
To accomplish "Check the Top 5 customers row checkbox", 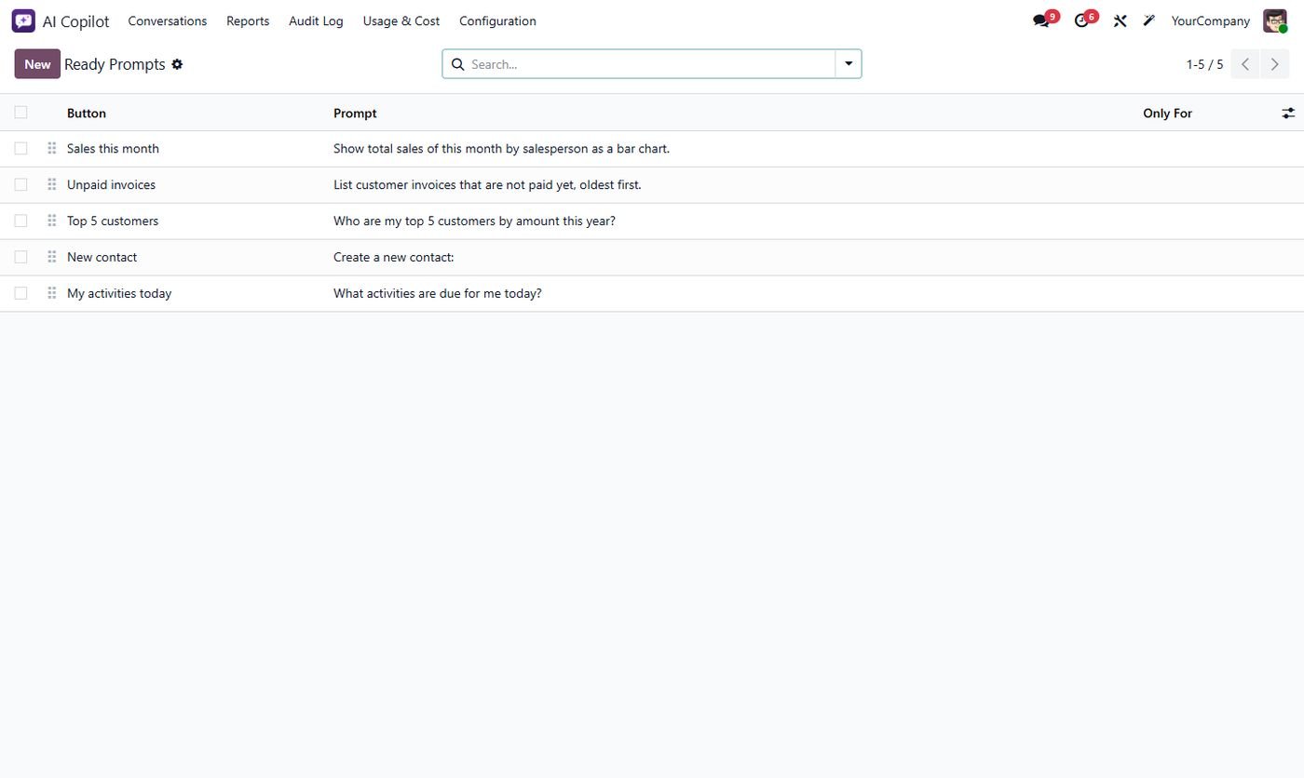I will (20, 221).
